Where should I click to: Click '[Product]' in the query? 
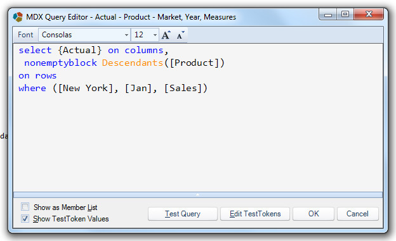click(x=194, y=63)
